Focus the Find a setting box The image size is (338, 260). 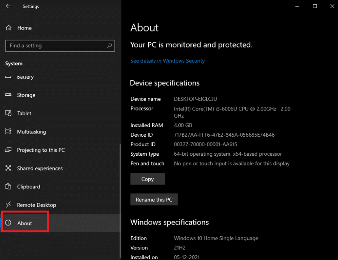56,46
